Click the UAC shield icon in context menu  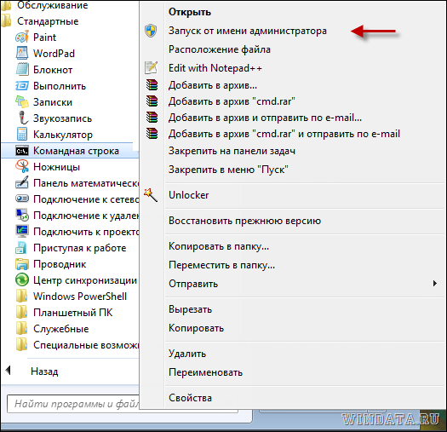point(151,31)
